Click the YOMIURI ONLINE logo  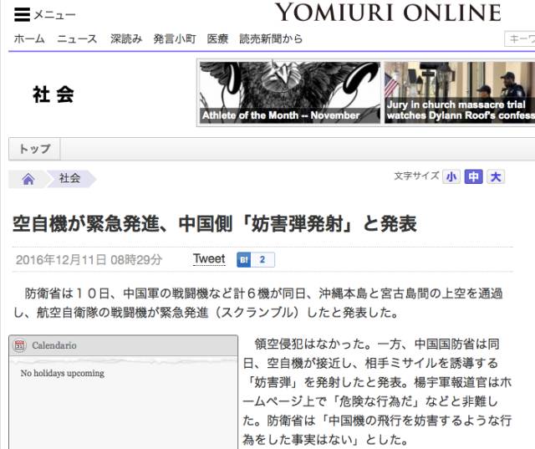point(388,13)
